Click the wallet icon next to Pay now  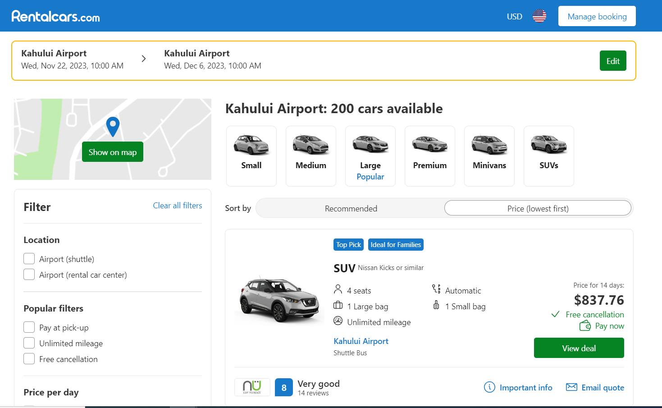[x=585, y=325]
